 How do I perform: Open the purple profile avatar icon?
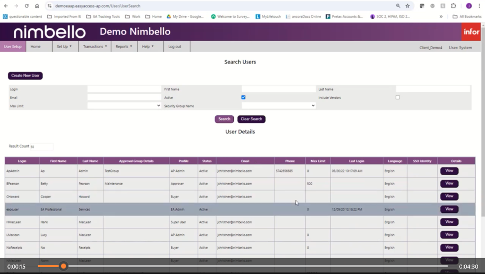pos(469,6)
